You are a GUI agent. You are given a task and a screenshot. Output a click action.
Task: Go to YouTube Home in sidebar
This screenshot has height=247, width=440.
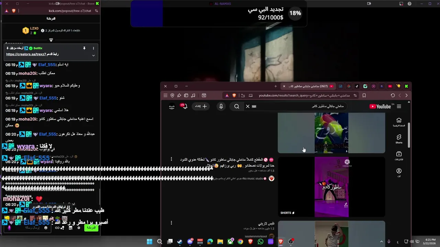point(399,122)
